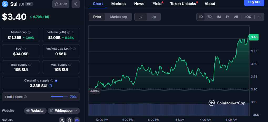Click the USD currency label on chart

pos(256,115)
